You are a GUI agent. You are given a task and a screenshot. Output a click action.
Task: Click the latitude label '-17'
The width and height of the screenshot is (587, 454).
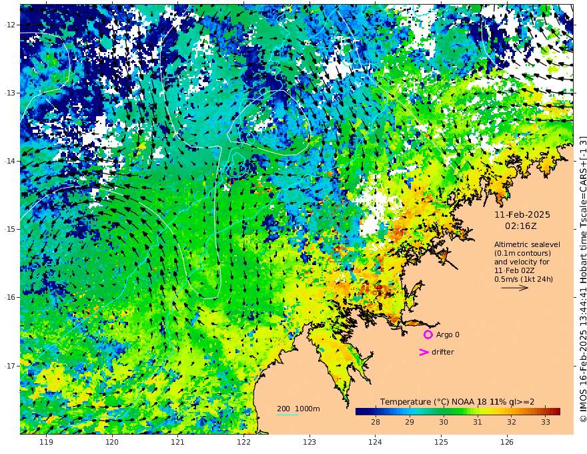point(10,366)
